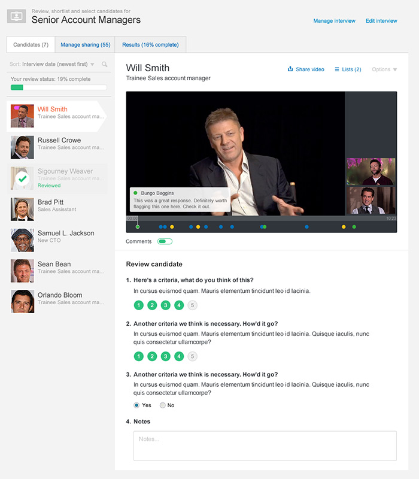Viewport: 419px width, 479px height.
Task: Select No radio button for question 3
Action: tap(162, 405)
